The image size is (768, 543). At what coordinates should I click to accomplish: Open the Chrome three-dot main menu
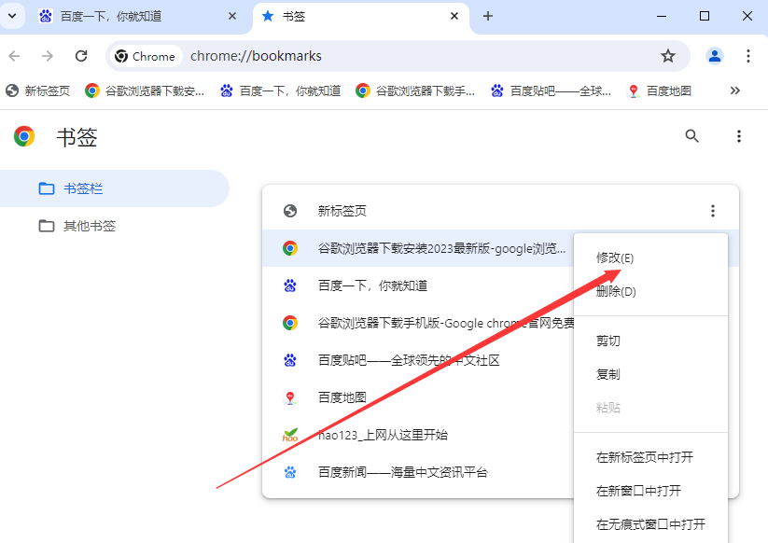748,56
